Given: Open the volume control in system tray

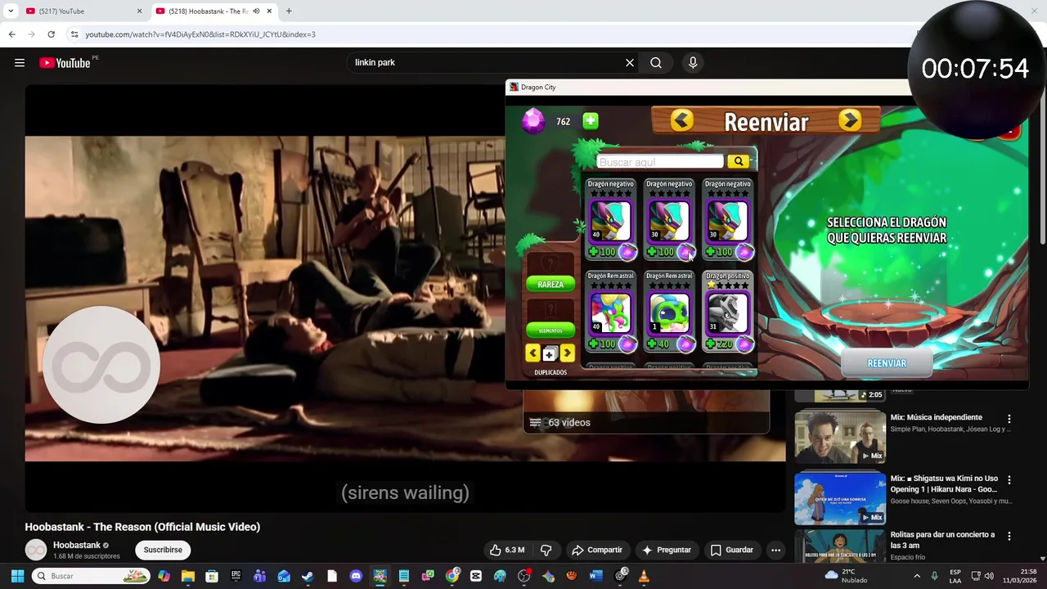Looking at the screenshot, I should 989,576.
